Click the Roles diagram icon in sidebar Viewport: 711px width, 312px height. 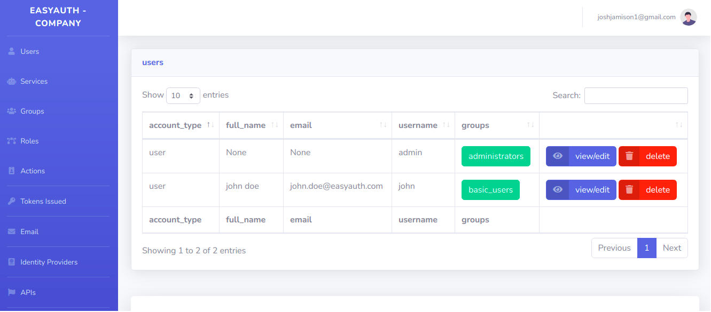click(x=11, y=141)
